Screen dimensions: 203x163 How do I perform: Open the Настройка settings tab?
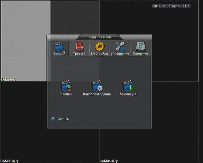click(100, 48)
